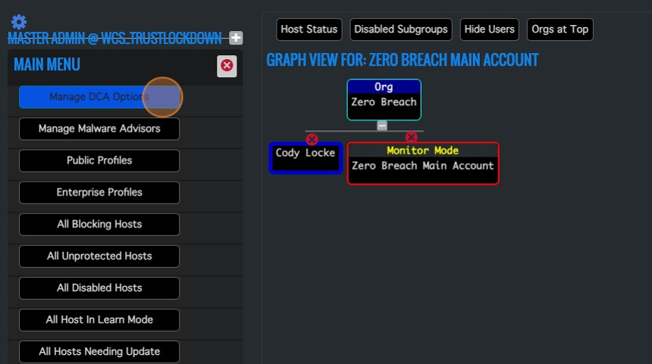Open Manage DCA Options
Screen dimensions: 652x364
[99, 97]
